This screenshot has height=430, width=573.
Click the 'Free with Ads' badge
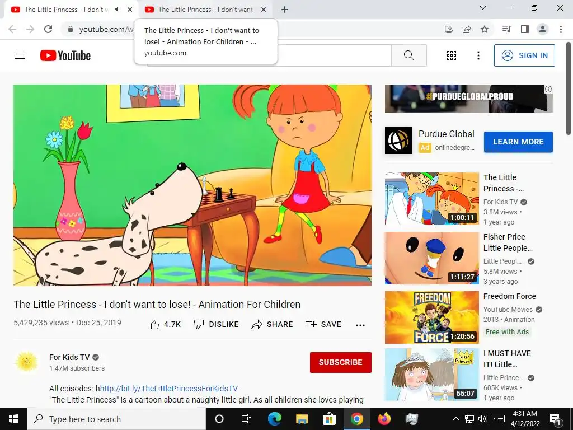pyautogui.click(x=507, y=332)
